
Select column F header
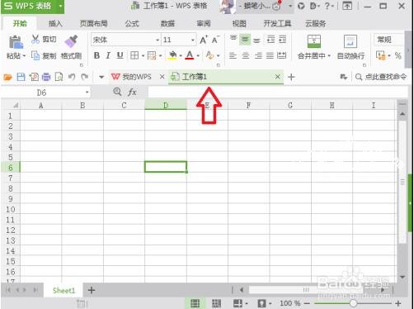[248, 105]
